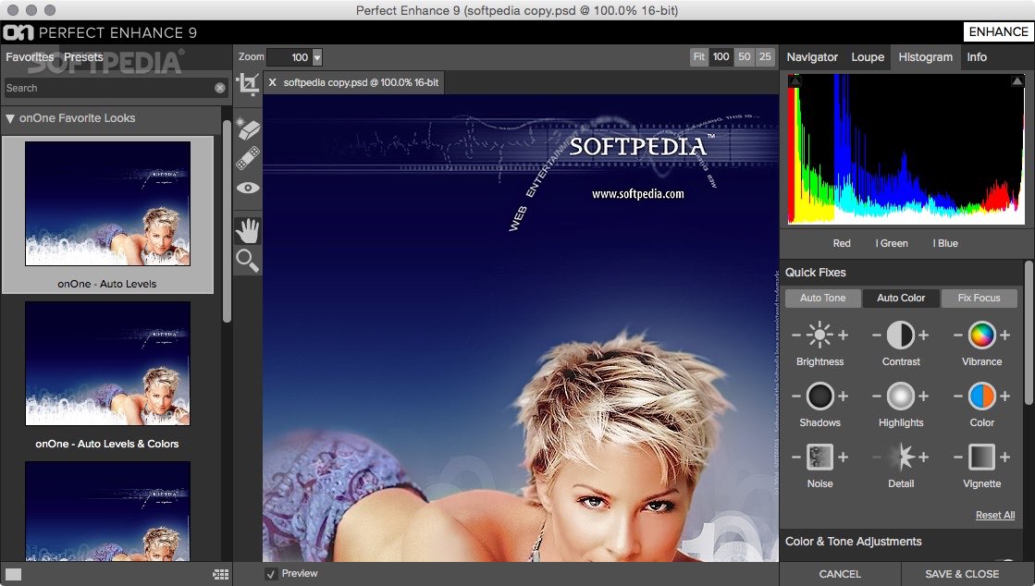
Task: Open the Presets panel tab
Action: tap(83, 56)
